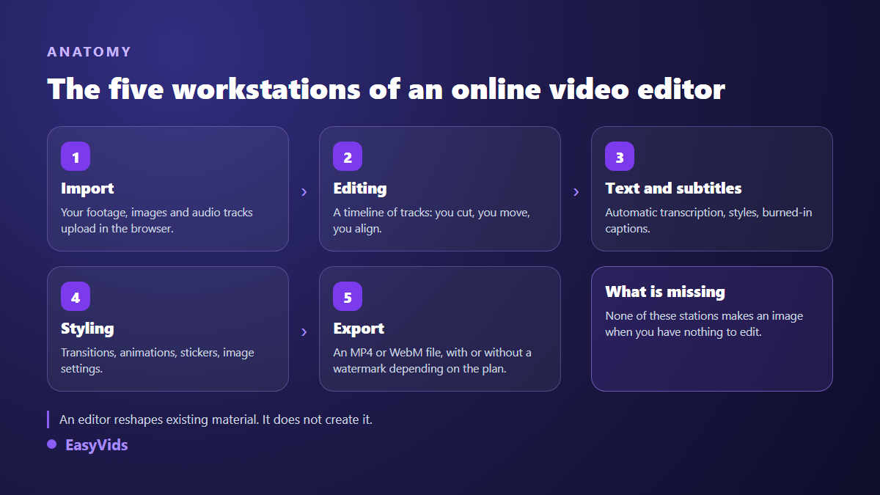Click the text 'Transitions, animations, stickers, image settings'

pyautogui.click(x=158, y=360)
